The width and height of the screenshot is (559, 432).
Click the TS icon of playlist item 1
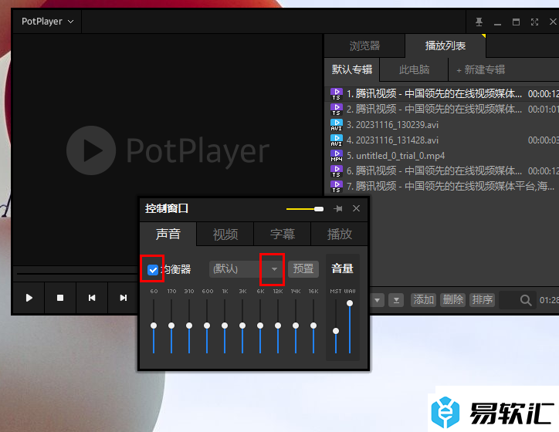coord(336,94)
